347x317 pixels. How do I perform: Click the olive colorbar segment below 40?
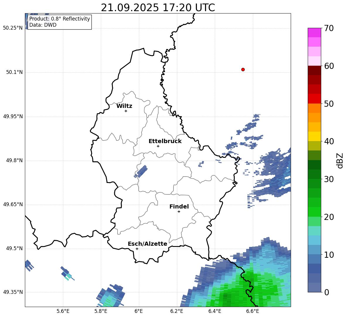coord(314,146)
